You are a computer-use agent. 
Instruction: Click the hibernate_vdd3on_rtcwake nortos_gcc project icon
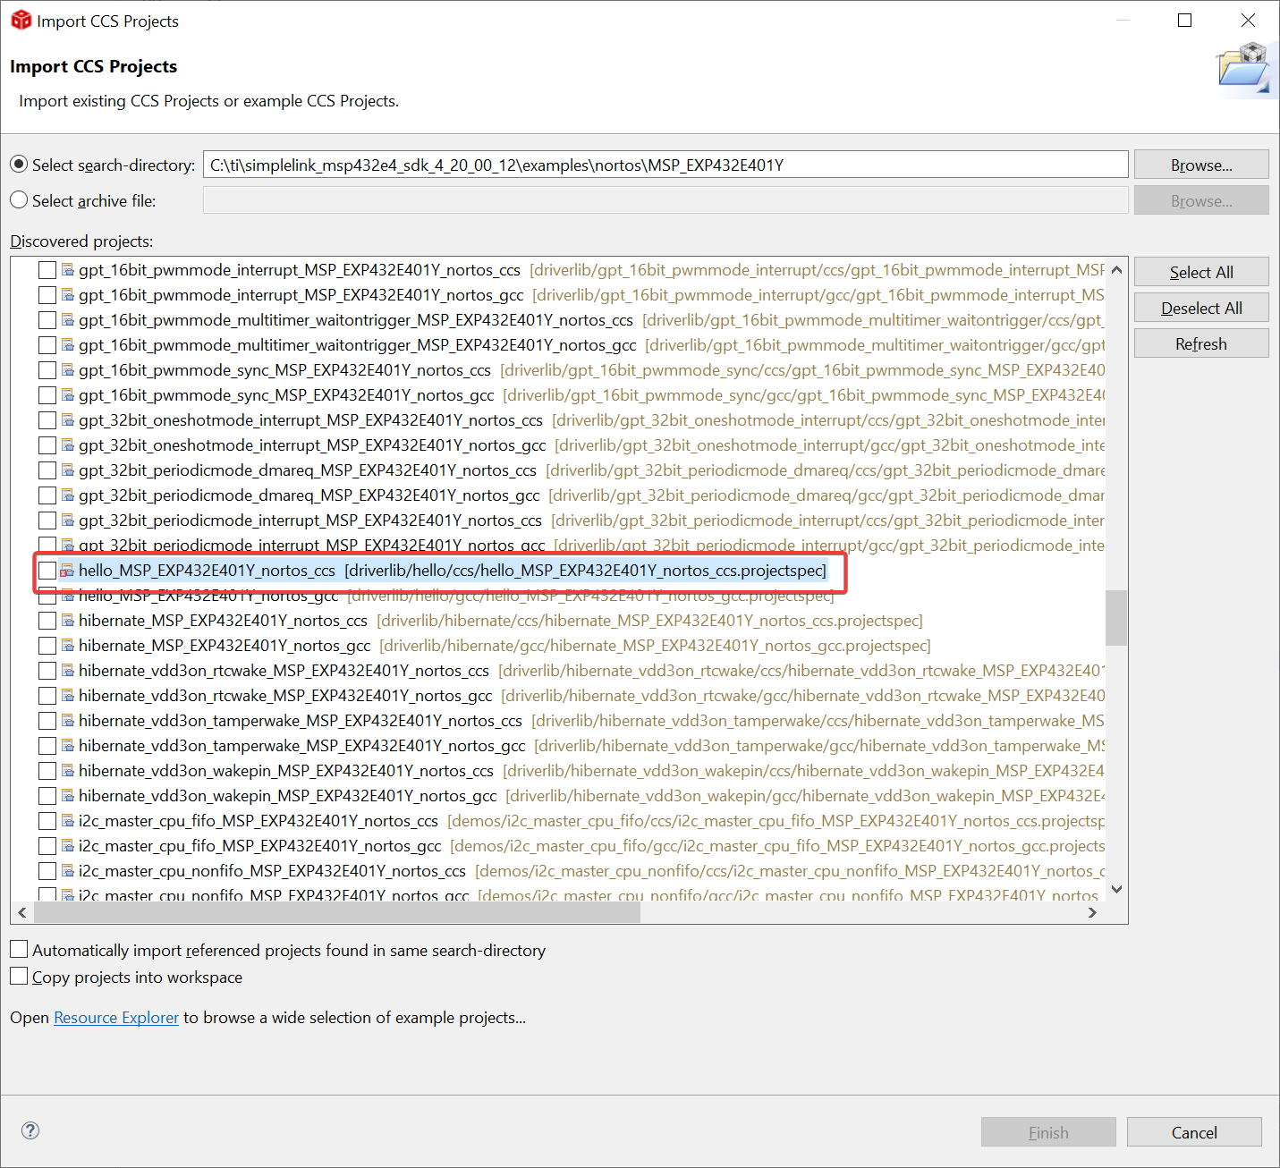pos(67,696)
